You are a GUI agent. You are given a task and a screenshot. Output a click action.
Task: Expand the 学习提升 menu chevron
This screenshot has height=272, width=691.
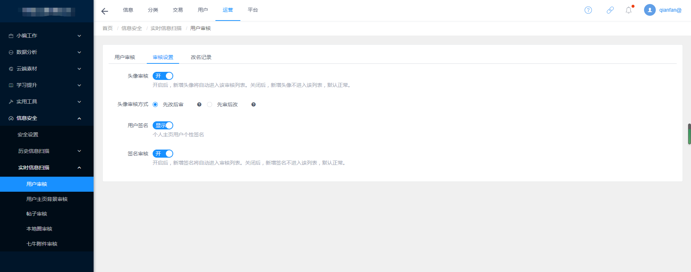point(79,85)
